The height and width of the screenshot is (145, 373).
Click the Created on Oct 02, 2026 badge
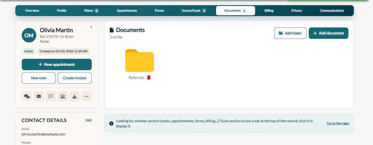tap(63, 51)
